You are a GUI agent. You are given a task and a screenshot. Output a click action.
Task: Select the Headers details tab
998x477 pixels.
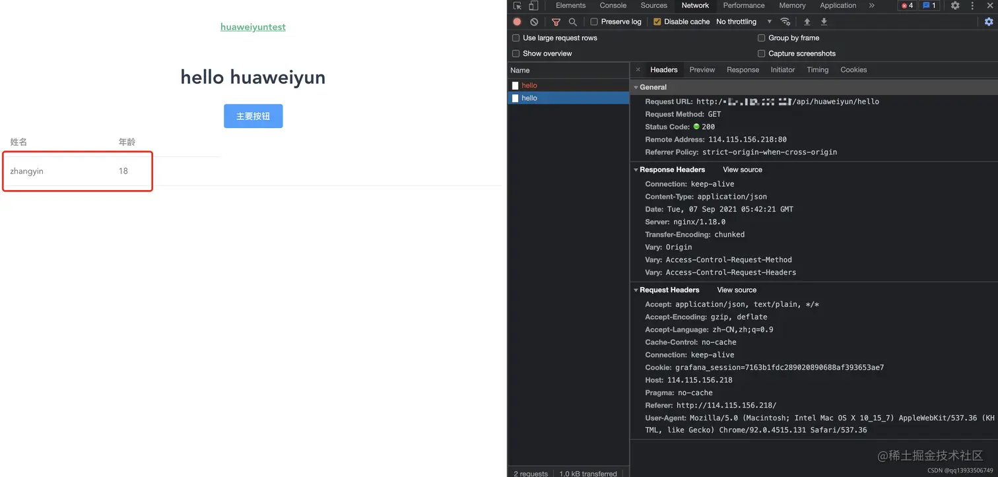pyautogui.click(x=663, y=69)
